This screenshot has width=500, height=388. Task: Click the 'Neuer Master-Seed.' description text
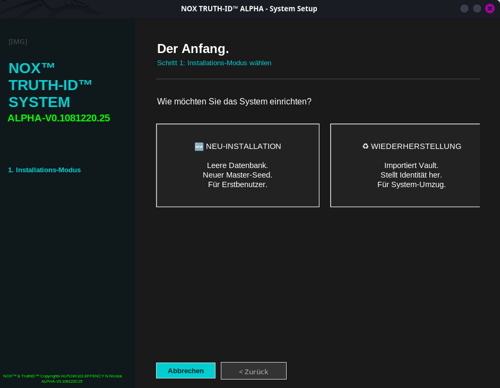pos(237,175)
